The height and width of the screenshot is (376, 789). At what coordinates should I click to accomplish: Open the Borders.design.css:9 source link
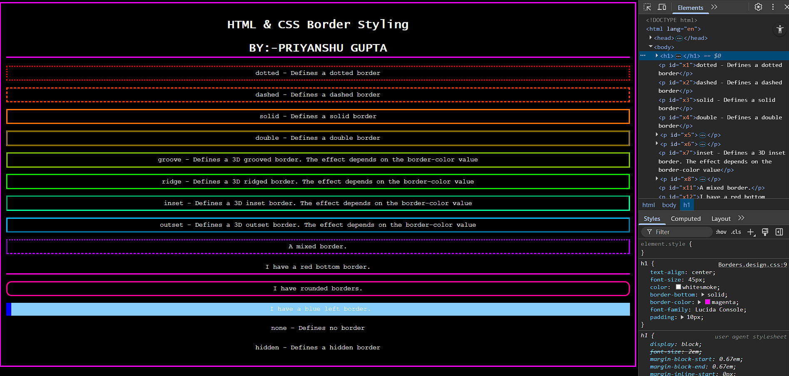pos(752,265)
